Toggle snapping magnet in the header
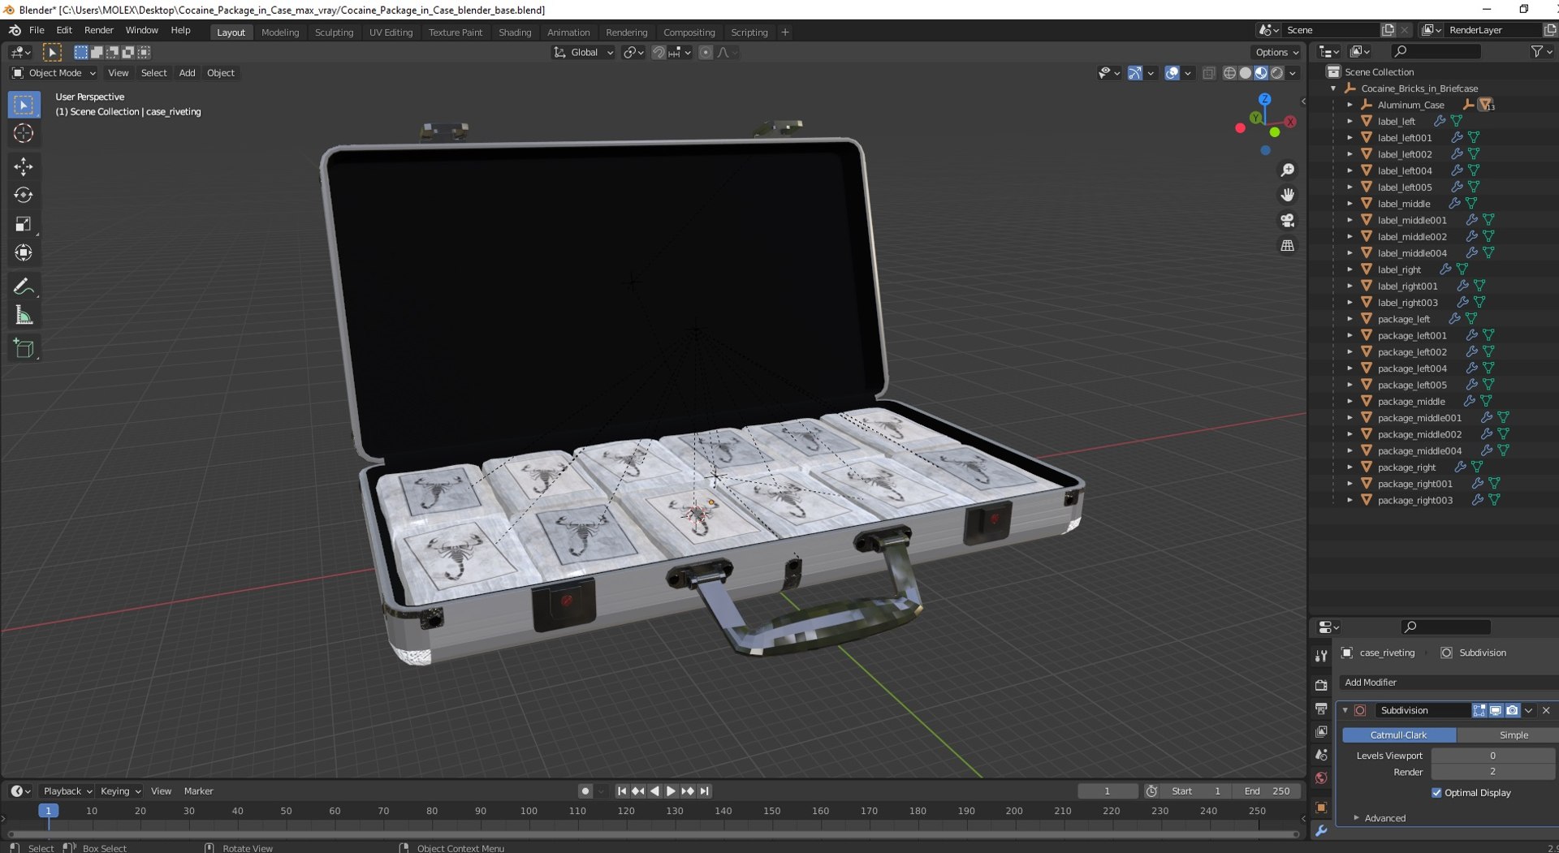This screenshot has height=853, width=1559. [659, 53]
